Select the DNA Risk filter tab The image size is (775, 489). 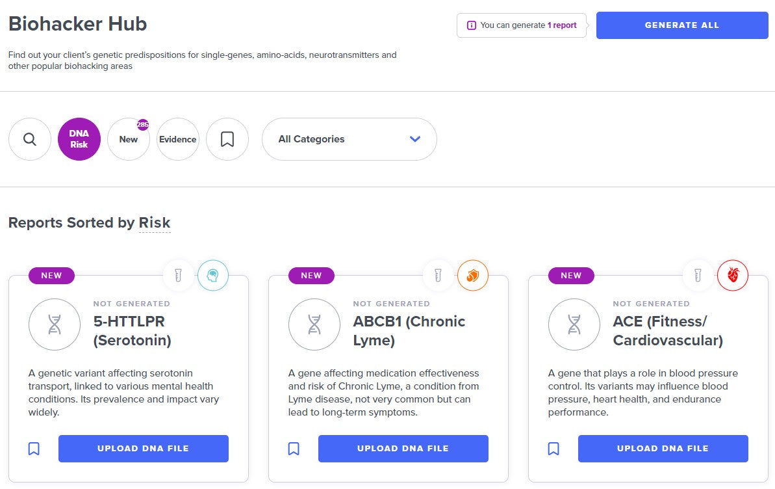pyautogui.click(x=79, y=139)
